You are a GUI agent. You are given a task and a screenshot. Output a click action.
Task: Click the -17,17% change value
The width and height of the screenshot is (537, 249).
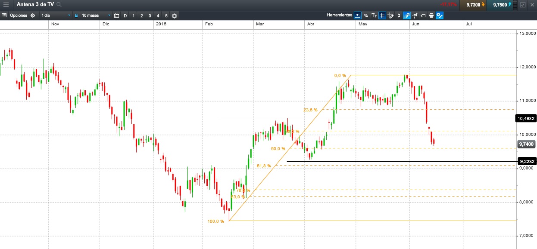click(449, 5)
